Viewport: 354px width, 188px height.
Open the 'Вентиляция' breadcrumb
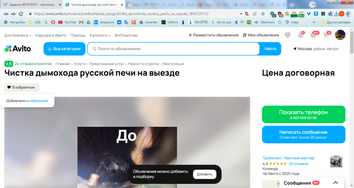click(x=173, y=64)
